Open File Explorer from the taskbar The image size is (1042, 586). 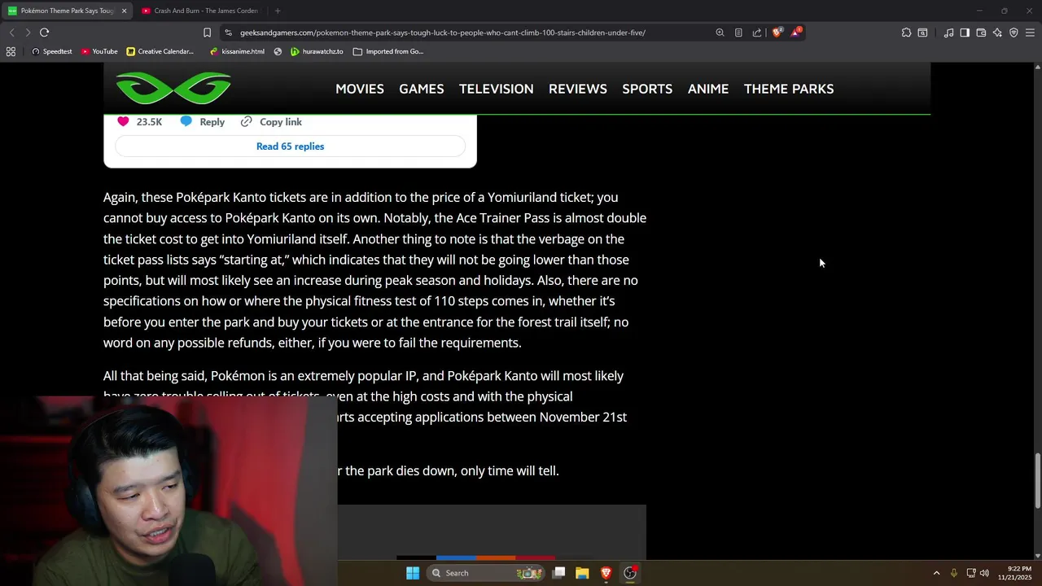pyautogui.click(x=582, y=573)
